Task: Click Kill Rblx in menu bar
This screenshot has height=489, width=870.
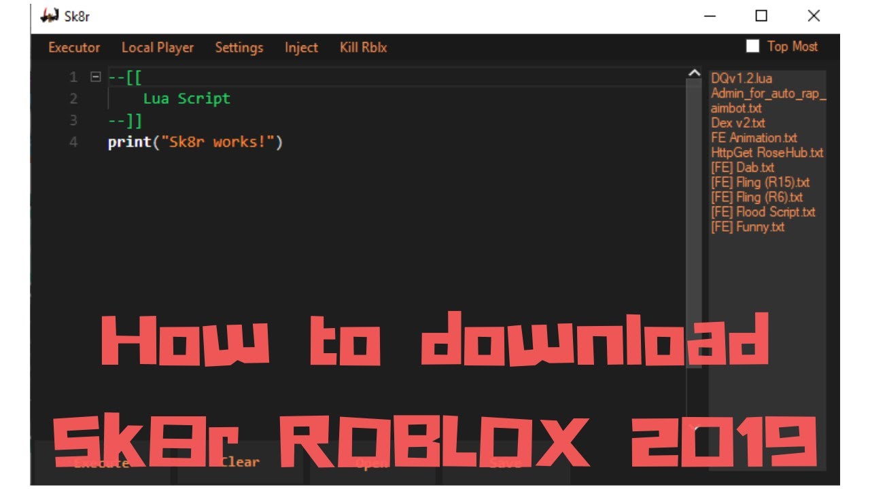Action: point(364,48)
